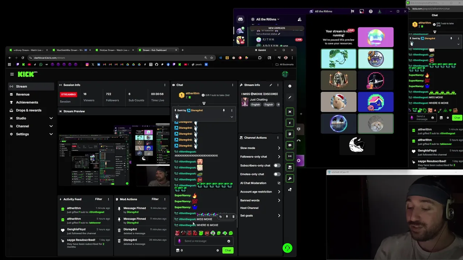This screenshot has width=463, height=260.
Task: Open the profile avatar menu in Kick dashboard
Action: point(285,74)
